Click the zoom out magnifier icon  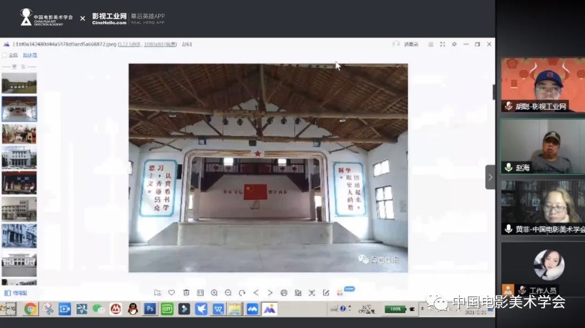[x=228, y=293]
